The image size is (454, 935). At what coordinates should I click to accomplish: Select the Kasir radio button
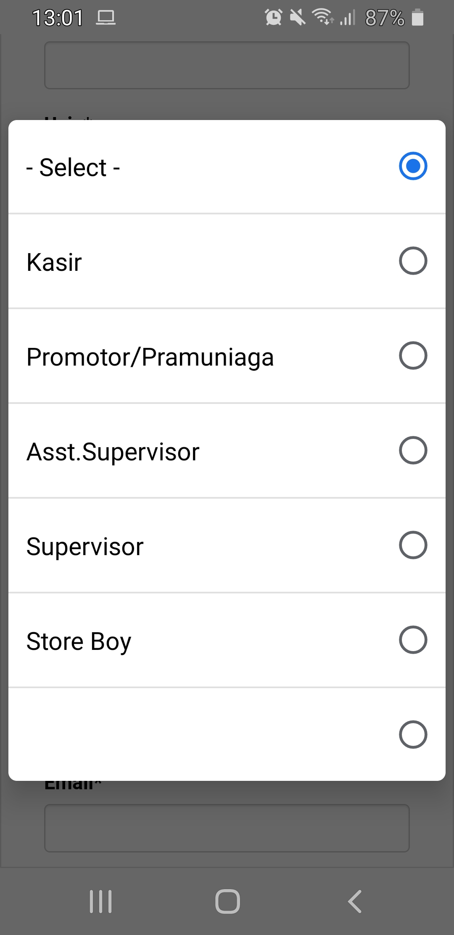(413, 261)
